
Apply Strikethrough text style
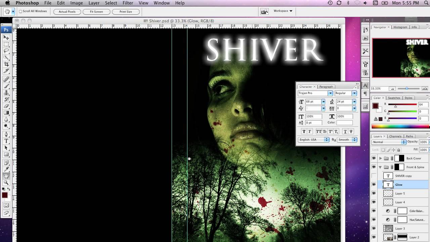351,131
